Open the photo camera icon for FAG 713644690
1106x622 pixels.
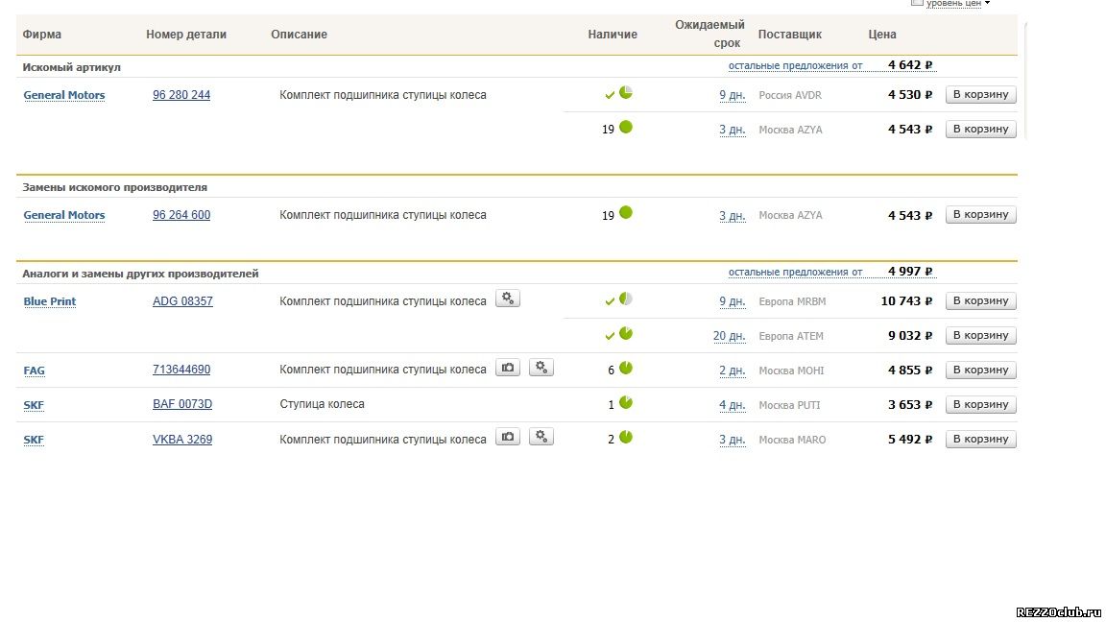click(x=508, y=368)
